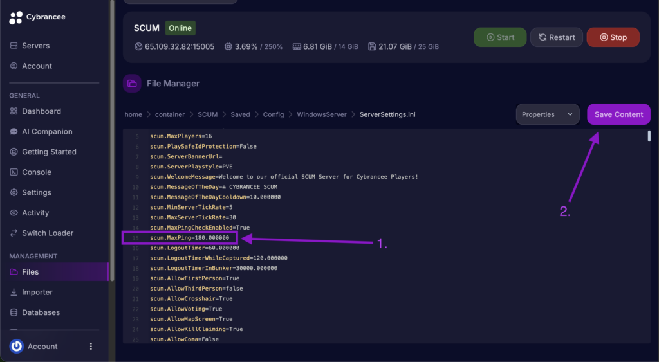Click the scum.AllowCrosshair=True line
This screenshot has width=659, height=362.
191,298
